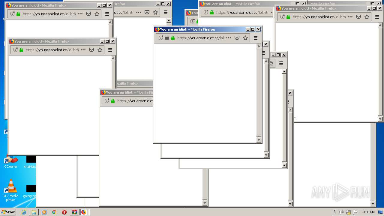Bookmark the page with the star in the active Firefox window

click(245, 38)
